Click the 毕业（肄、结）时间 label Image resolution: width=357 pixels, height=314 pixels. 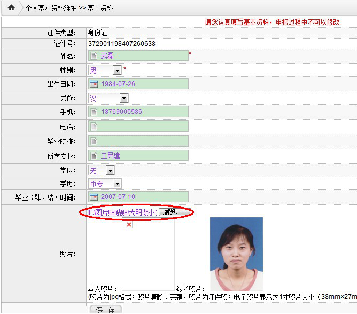(x=45, y=197)
